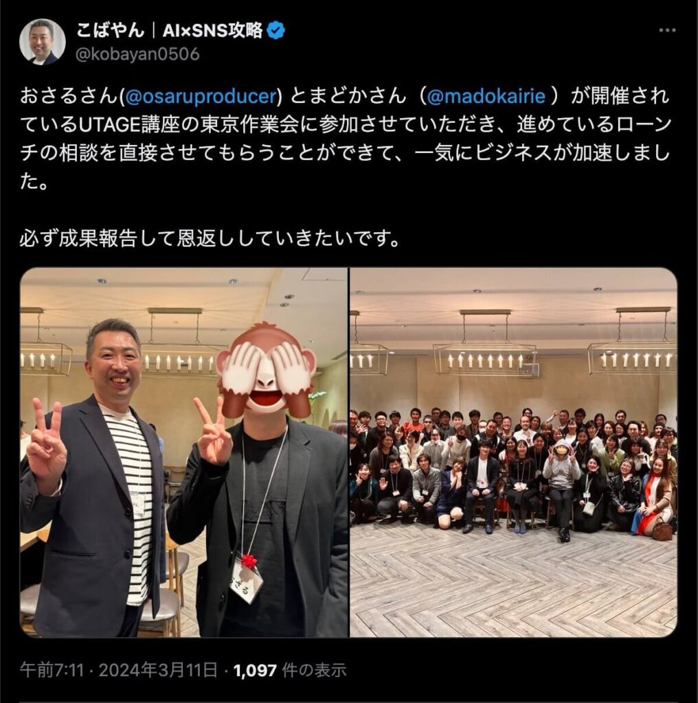The image size is (698, 703).
Task: Open the こばやん profile avatar
Action: click(42, 42)
